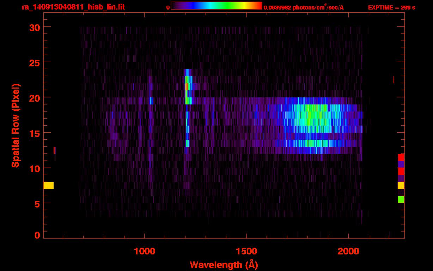Click the green square on right edge
The image size is (433, 271).
pyautogui.click(x=401, y=199)
